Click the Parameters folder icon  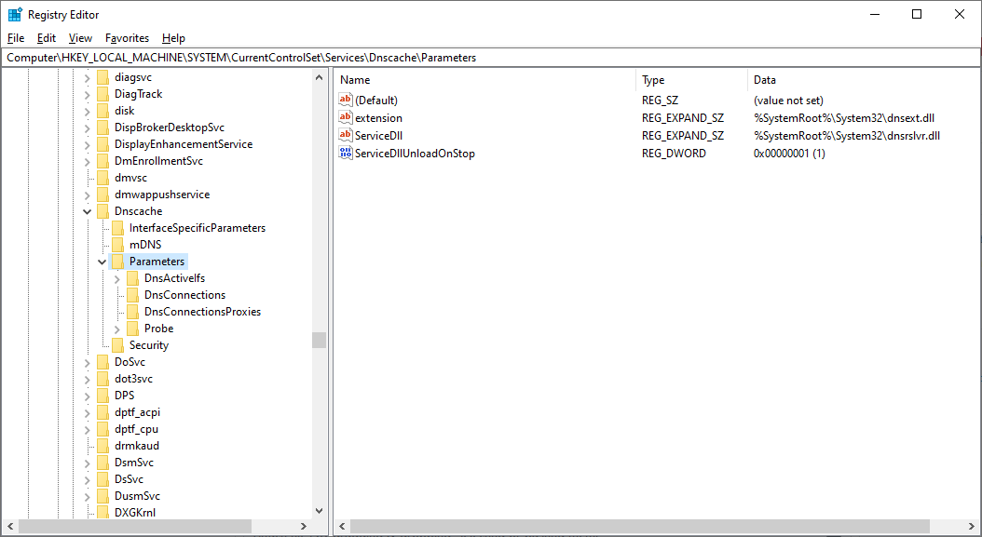pos(117,262)
